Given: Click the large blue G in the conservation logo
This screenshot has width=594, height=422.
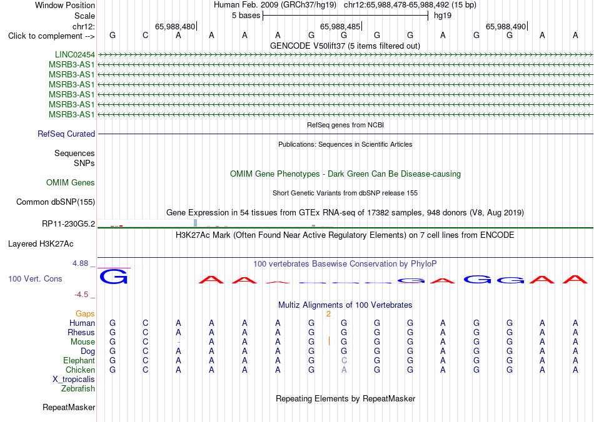Looking at the screenshot, I should [x=114, y=277].
